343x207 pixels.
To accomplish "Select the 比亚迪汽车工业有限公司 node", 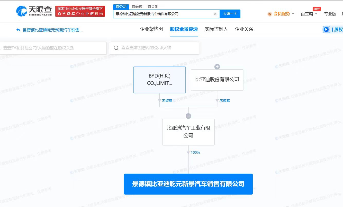I will coord(188,132).
